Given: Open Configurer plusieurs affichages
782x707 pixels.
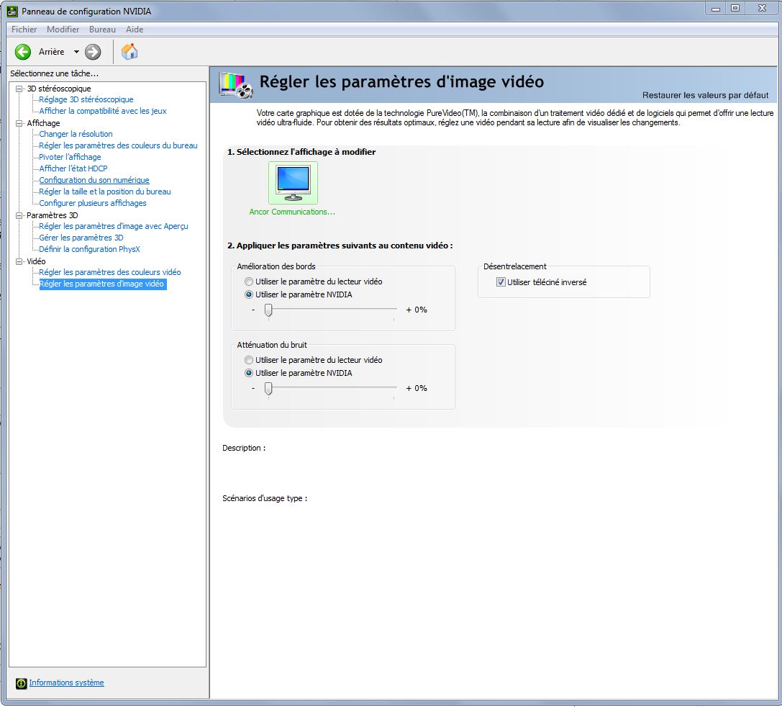Looking at the screenshot, I should tap(93, 203).
